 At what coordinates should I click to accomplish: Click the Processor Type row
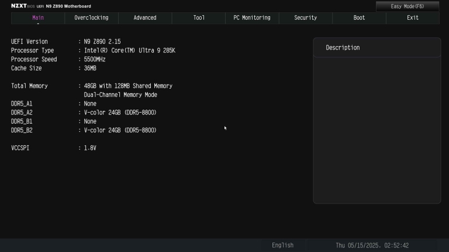coord(93,51)
